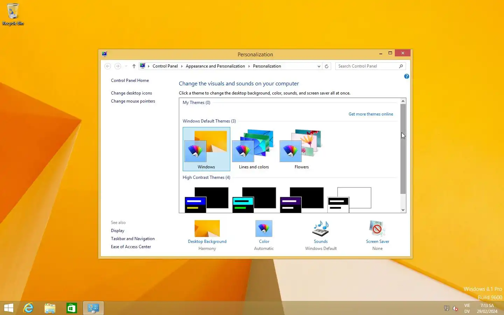504x315 pixels.
Task: Open Windows Store from taskbar
Action: [x=72, y=308]
